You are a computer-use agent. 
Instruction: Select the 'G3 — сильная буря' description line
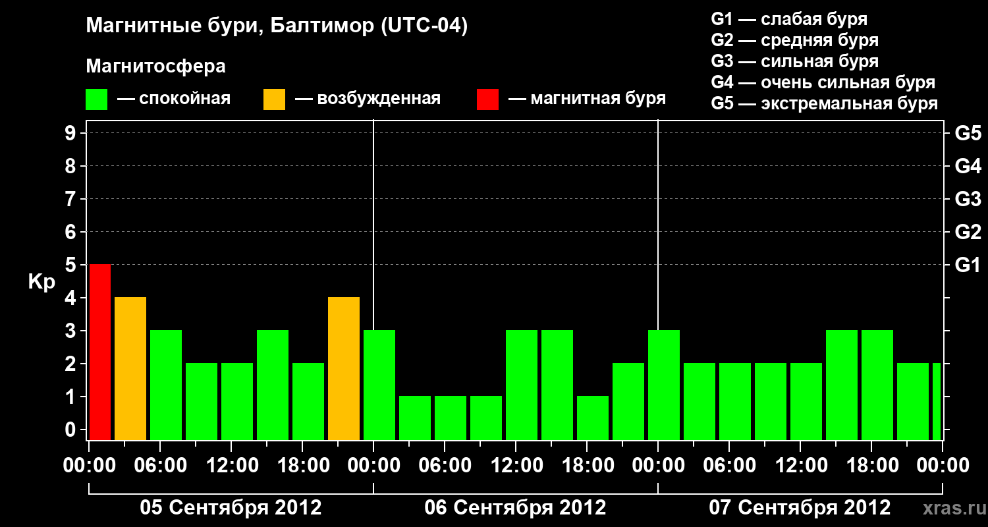coord(795,61)
